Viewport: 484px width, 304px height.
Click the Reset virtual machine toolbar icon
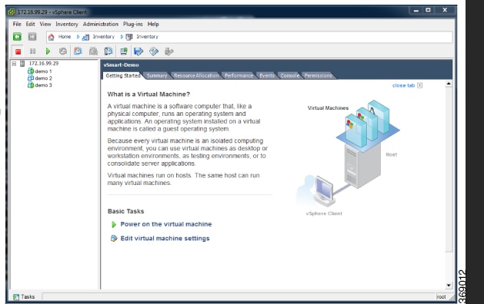pyautogui.click(x=63, y=51)
